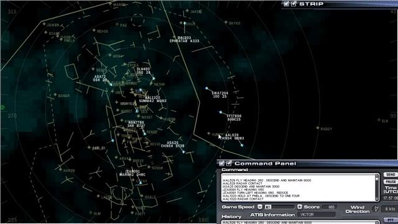Click Command list scrollbar up arrow
Viewport: 398px width, 224px height.
click(377, 175)
